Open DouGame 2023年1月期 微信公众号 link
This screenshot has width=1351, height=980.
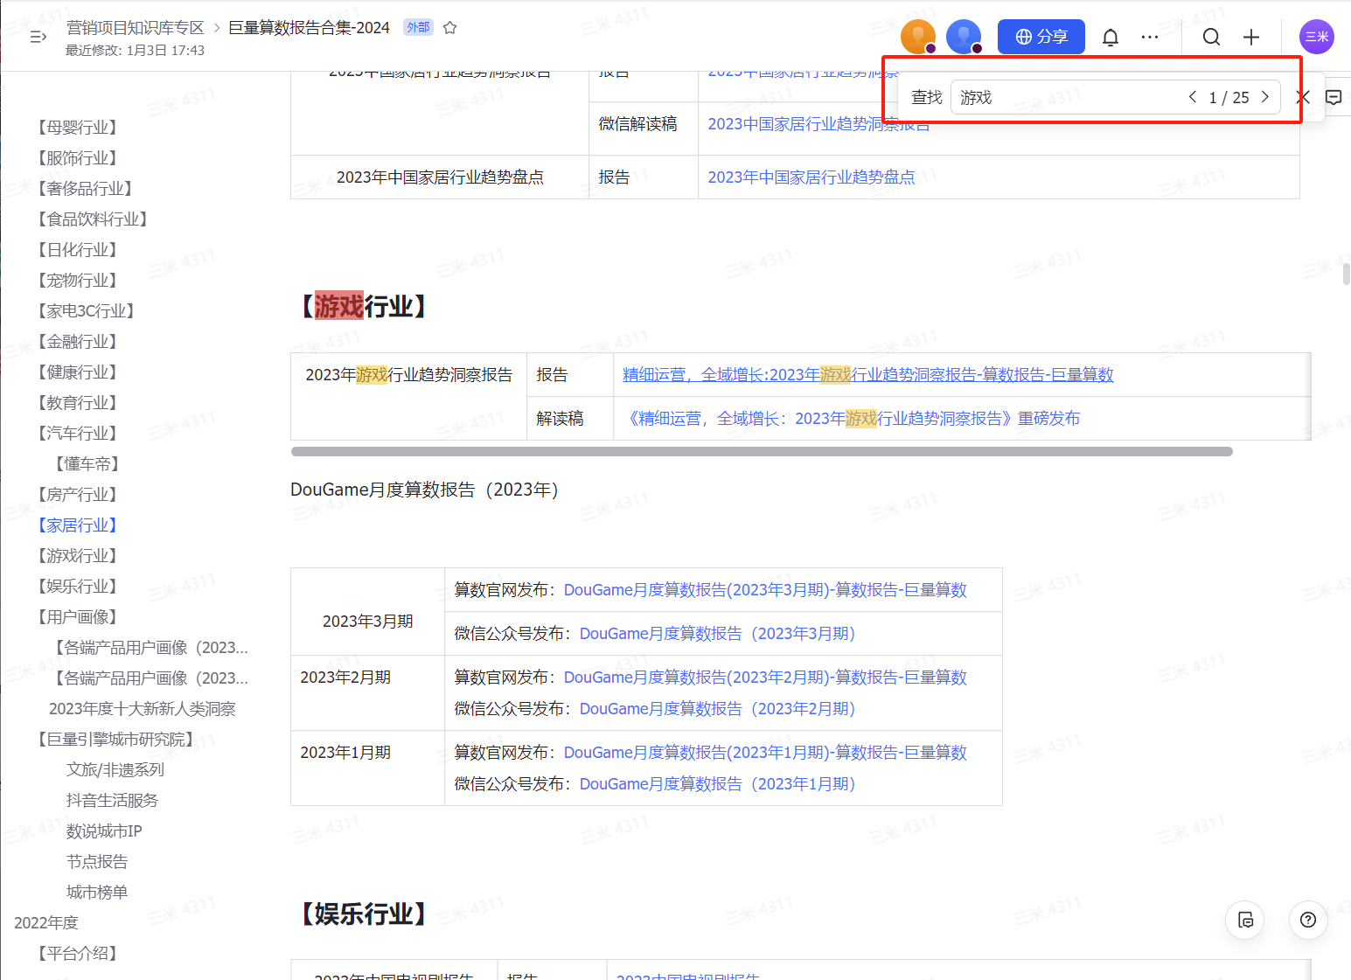pyautogui.click(x=718, y=784)
